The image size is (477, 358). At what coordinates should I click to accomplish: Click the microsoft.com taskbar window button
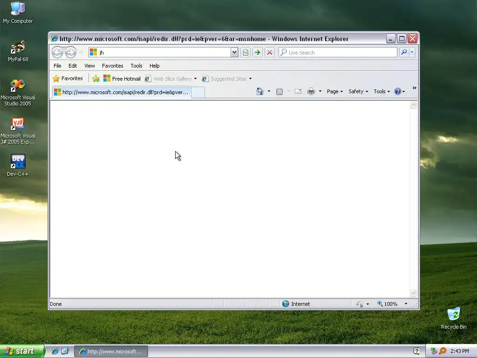111,351
